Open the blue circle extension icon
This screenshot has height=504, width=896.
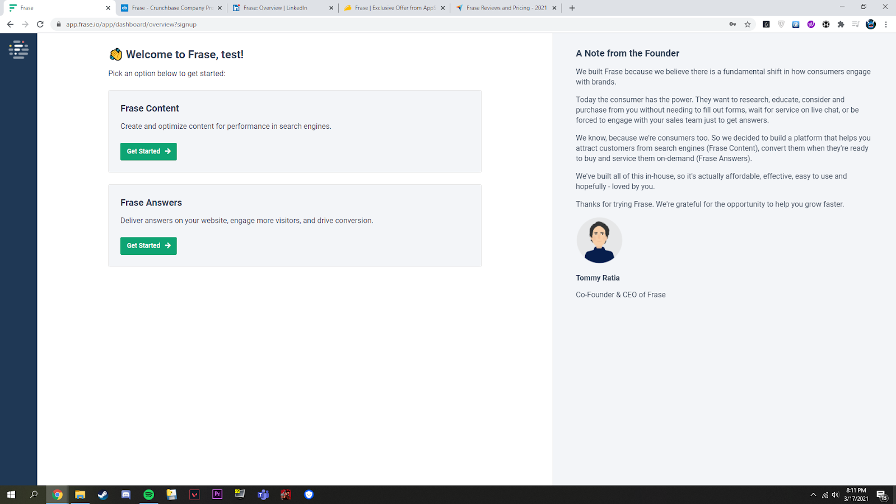pyautogui.click(x=796, y=24)
